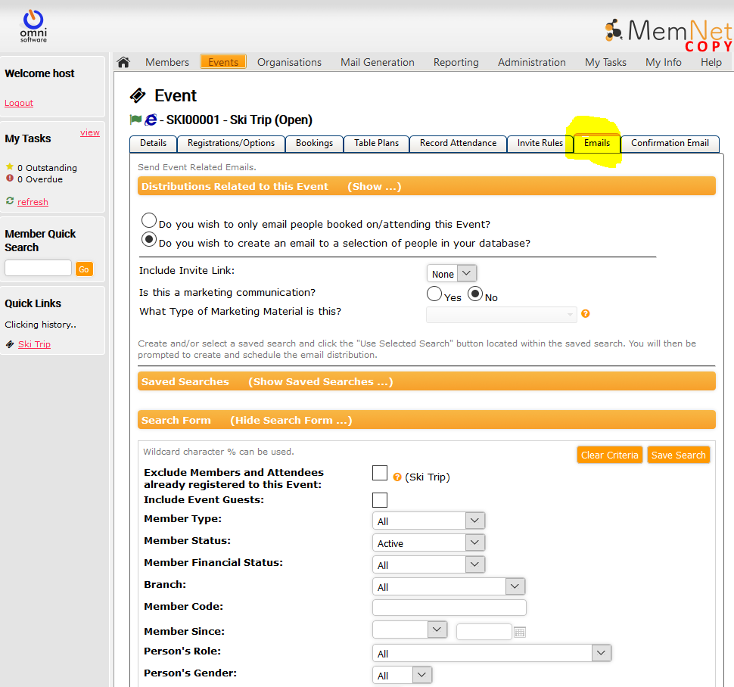Open the Person's Role dropdown
734x687 pixels.
click(x=491, y=653)
